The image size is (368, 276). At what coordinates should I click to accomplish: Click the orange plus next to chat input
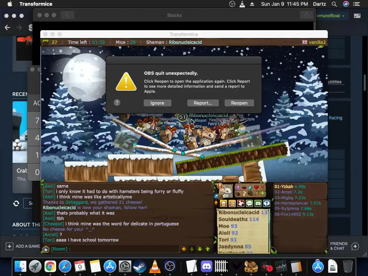[184, 249]
